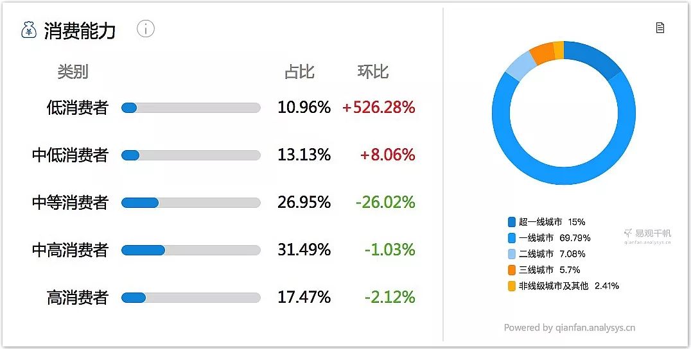Screen dimensions: 691x349
Task: Select the 中低消费者 row label
Action: (70, 155)
